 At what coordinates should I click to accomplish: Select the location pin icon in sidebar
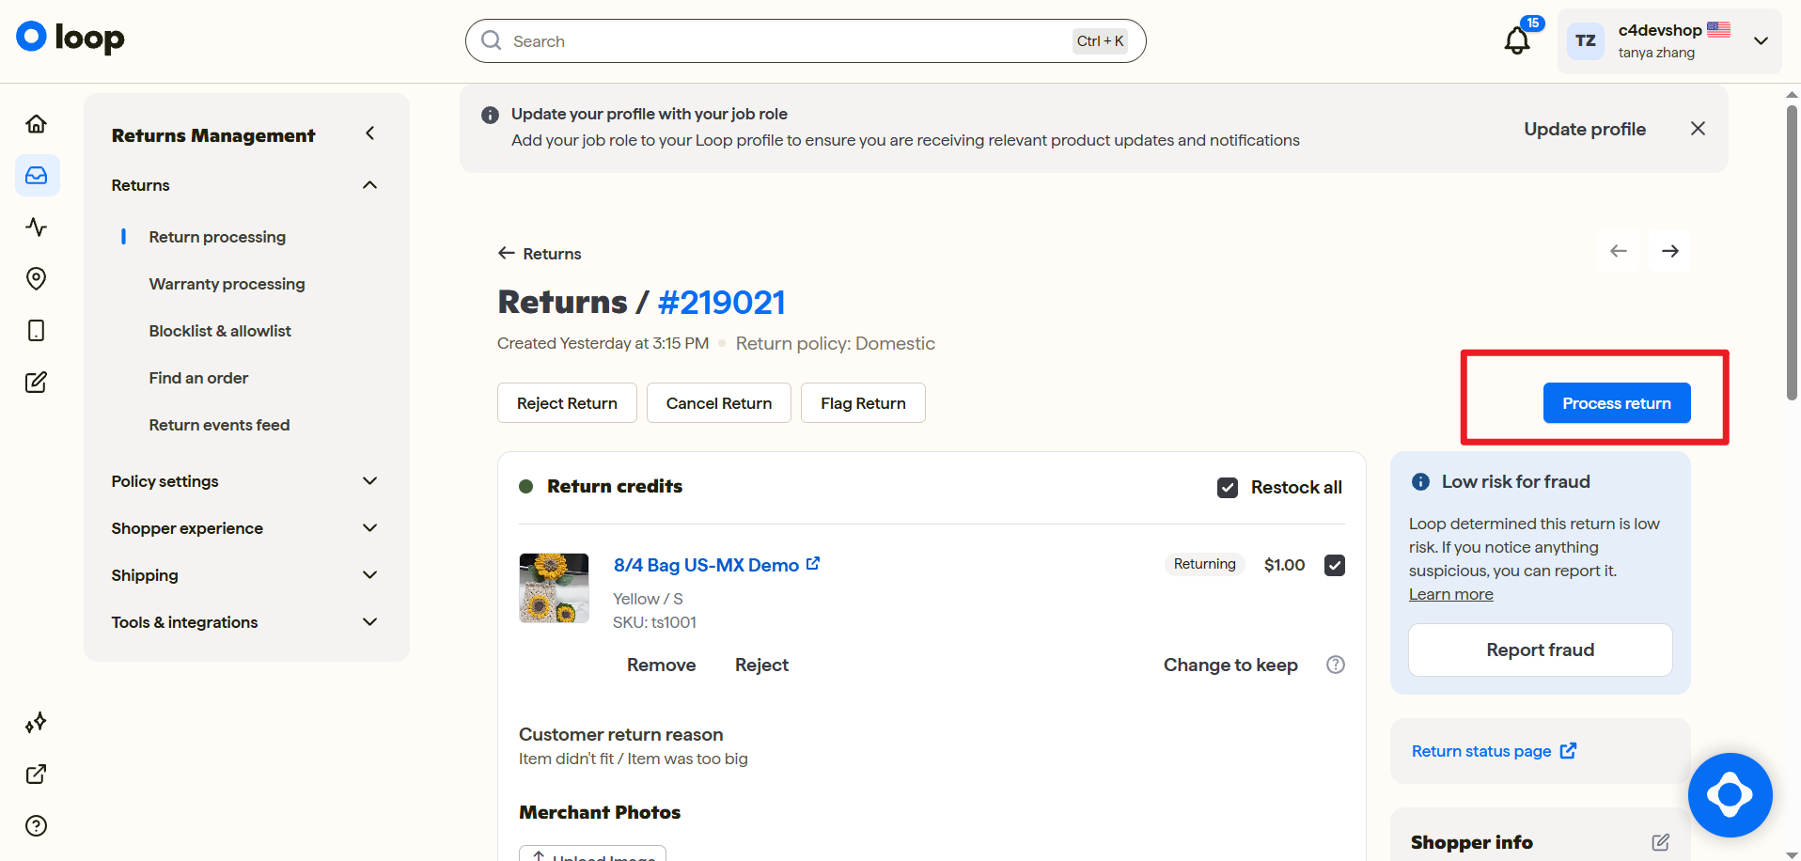37,278
